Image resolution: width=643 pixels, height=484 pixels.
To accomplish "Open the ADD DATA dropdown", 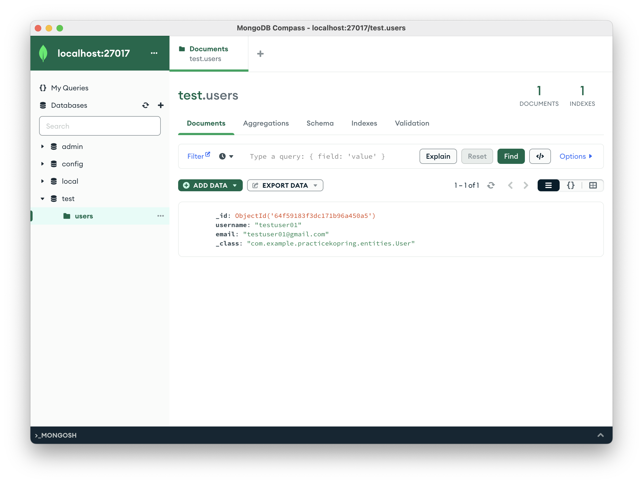I will (210, 185).
